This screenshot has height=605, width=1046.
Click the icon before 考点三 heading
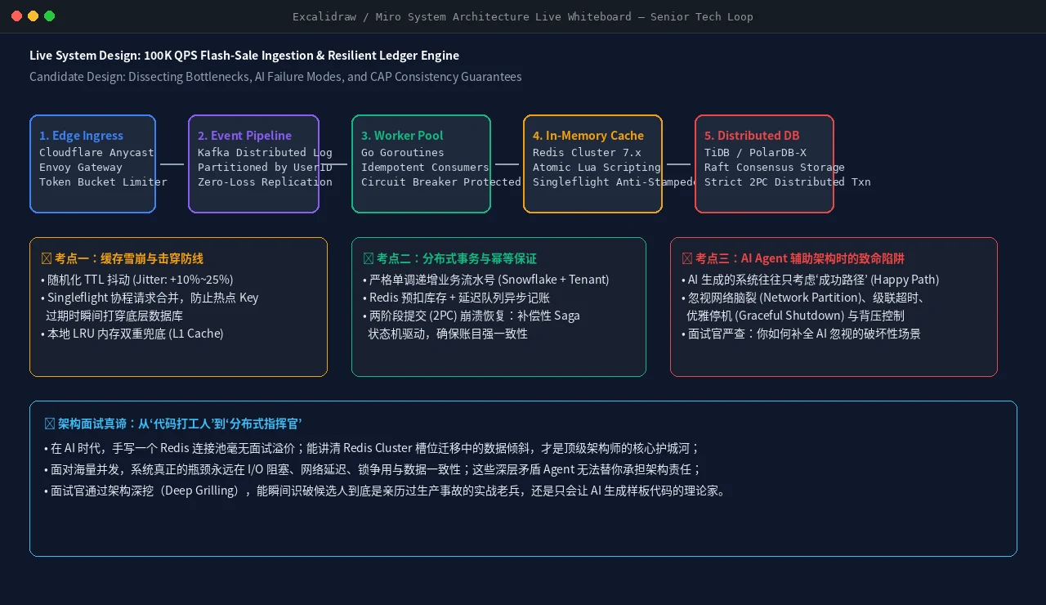687,258
